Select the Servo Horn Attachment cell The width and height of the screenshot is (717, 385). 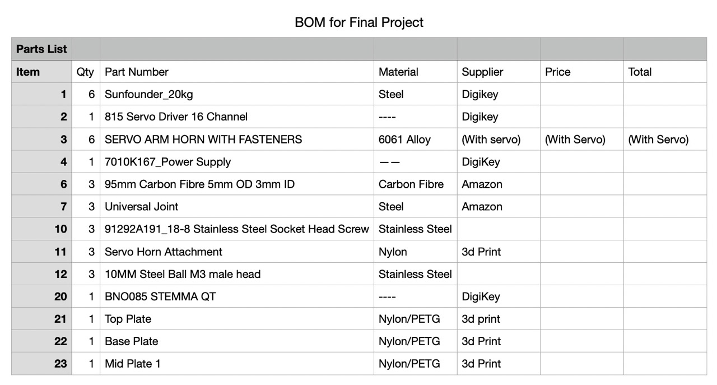coord(237,252)
